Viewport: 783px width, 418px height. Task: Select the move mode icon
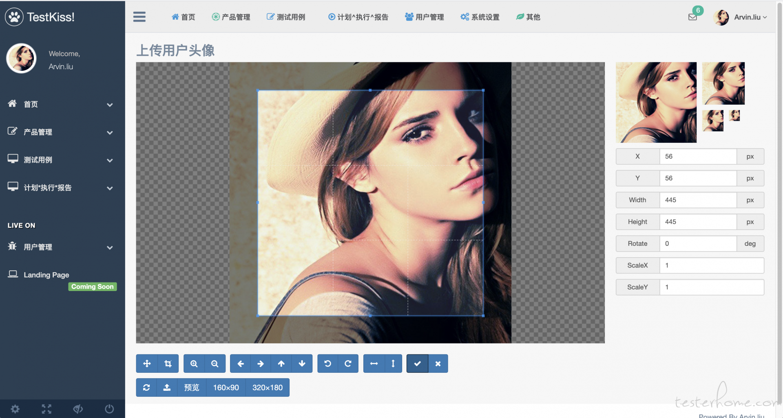147,363
